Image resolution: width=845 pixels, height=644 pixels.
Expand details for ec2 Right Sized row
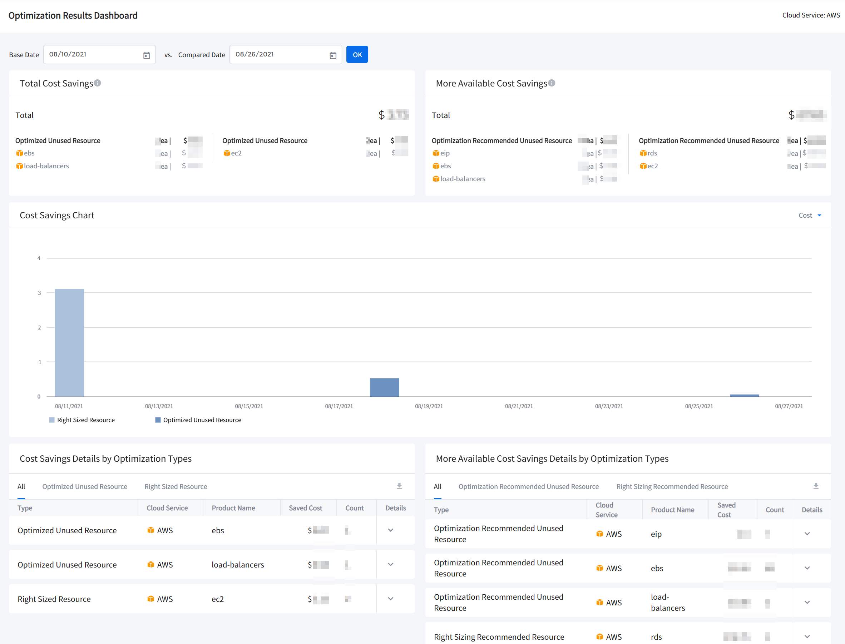(390, 599)
